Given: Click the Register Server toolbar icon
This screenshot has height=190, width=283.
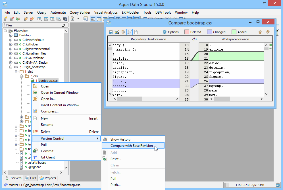Looking at the screenshot, I should tap(5, 18).
